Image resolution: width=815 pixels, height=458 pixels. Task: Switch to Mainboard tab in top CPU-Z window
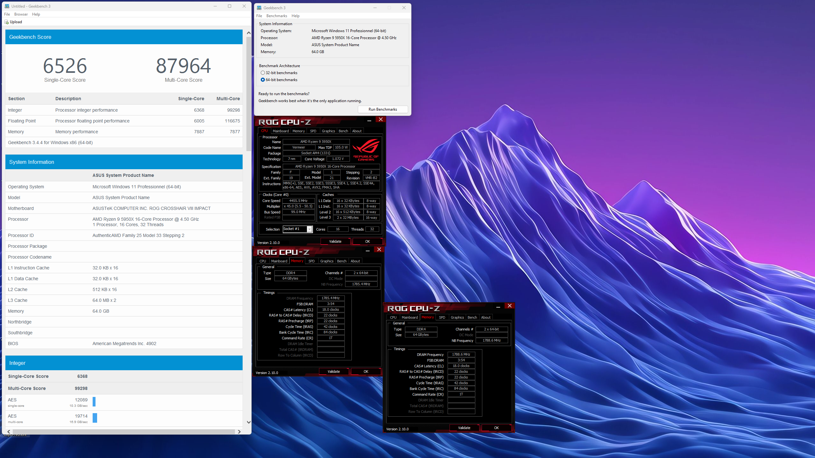click(280, 131)
